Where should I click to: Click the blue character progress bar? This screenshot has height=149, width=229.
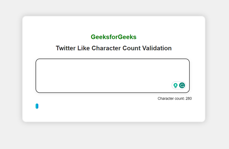coord(37,106)
